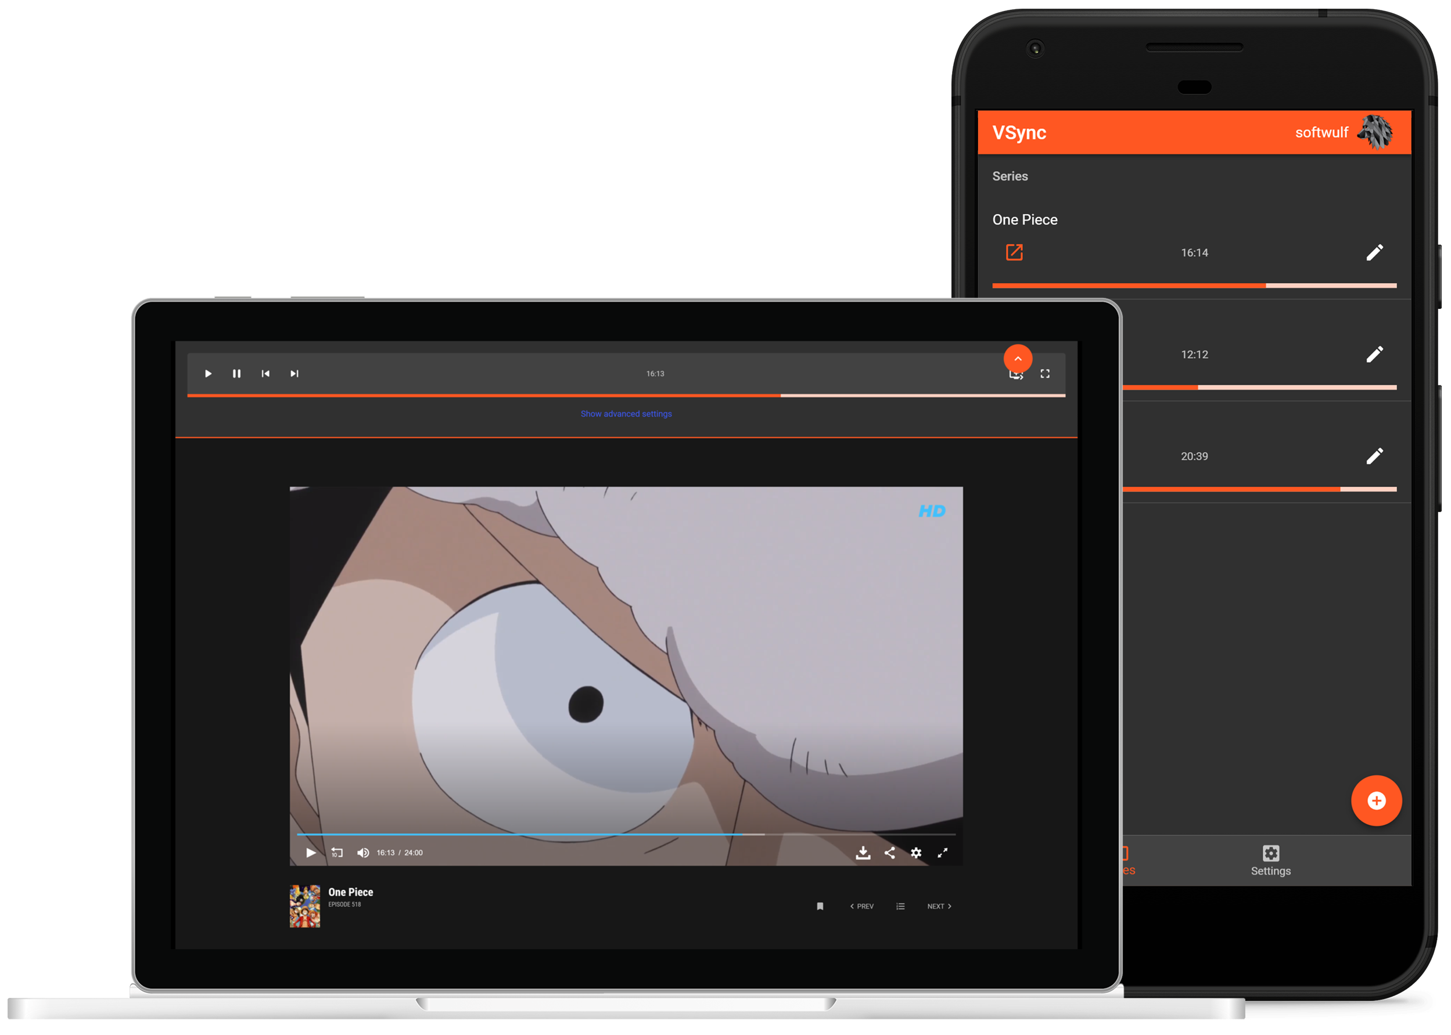Click the 16:13 / 24:00 video time display
This screenshot has height=1035, width=1451.
(399, 853)
